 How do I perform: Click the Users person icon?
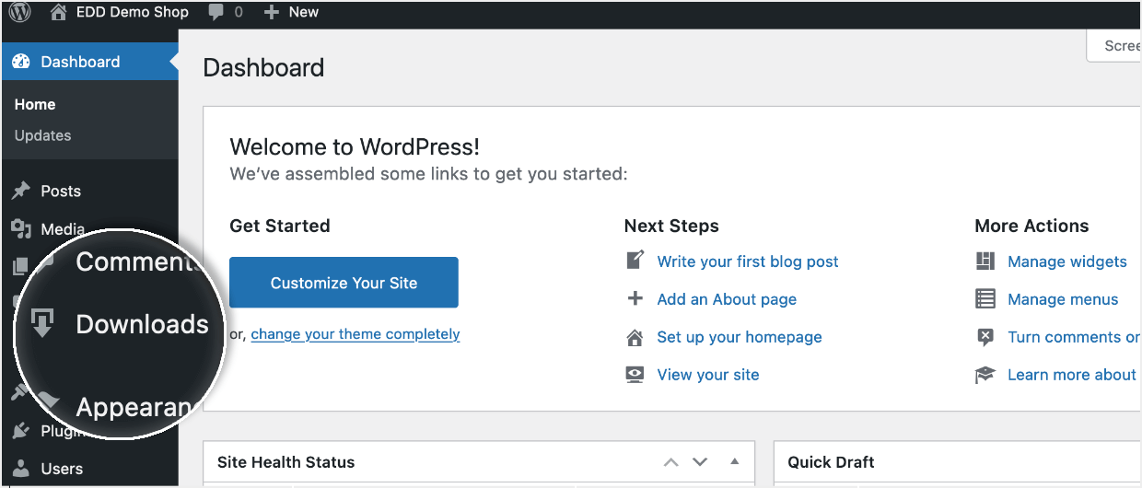pos(21,469)
